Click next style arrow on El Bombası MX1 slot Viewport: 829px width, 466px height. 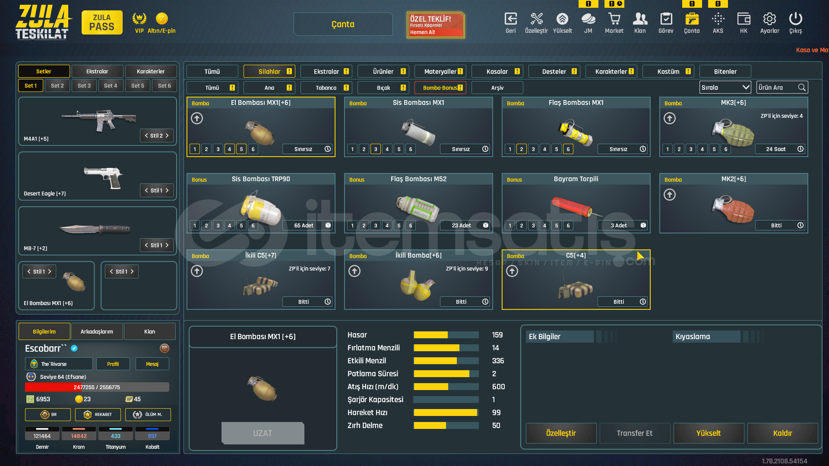coord(50,271)
